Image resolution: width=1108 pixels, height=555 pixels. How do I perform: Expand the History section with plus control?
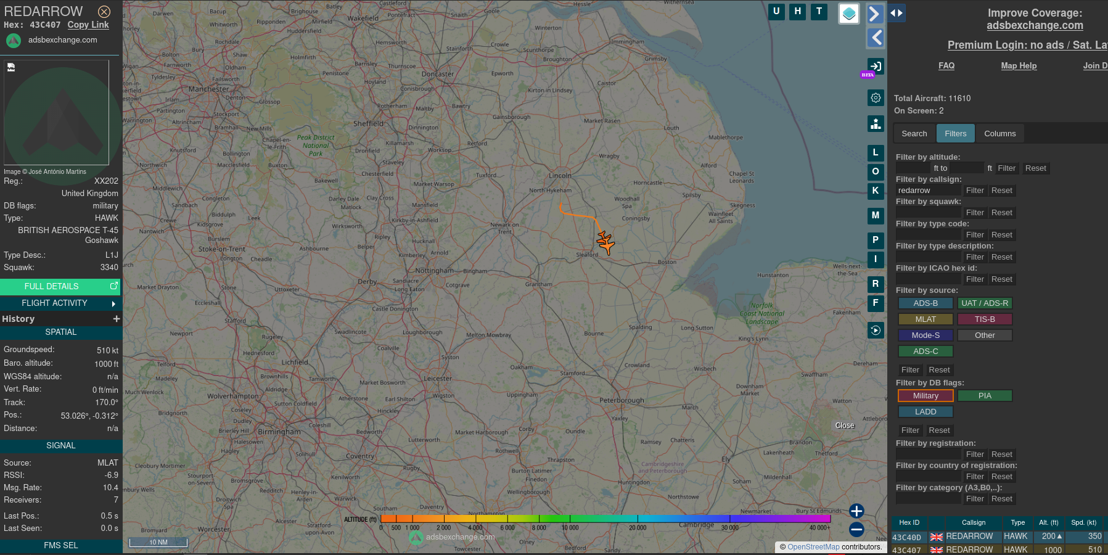point(117,319)
